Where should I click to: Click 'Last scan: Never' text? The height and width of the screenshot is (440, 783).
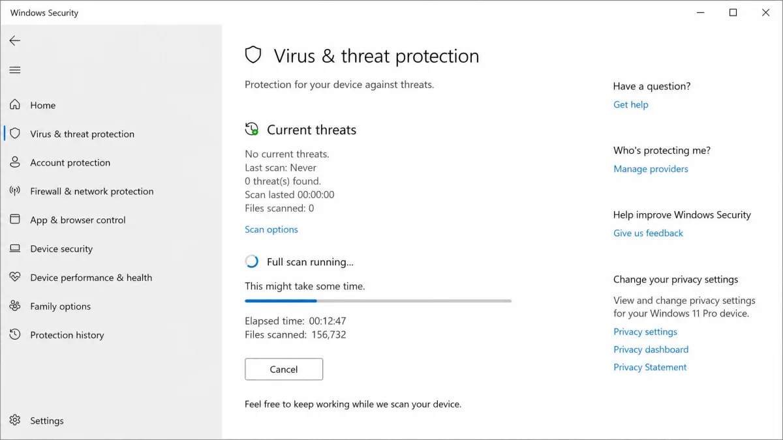point(281,168)
